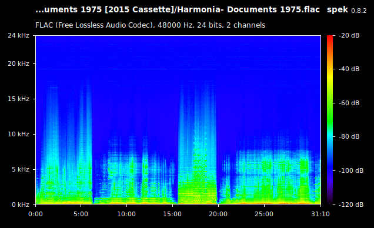Click the '5 kHz' frequency axis label
This screenshot has width=374, height=228.
click(x=20, y=169)
